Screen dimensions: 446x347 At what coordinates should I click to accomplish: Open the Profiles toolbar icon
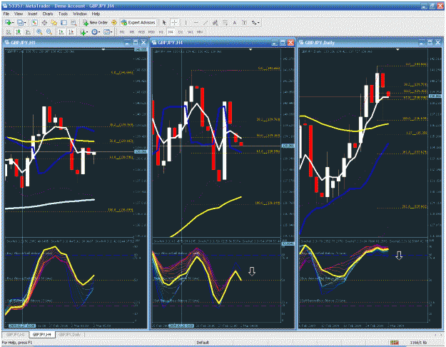tap(20, 22)
